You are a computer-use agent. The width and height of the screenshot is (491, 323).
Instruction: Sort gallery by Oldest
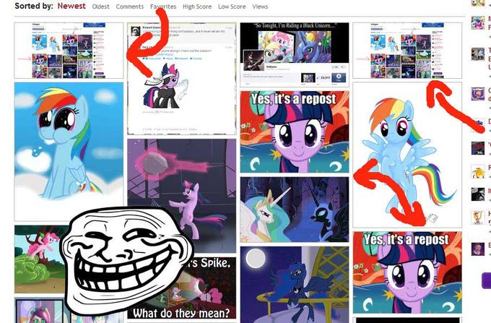(x=100, y=7)
